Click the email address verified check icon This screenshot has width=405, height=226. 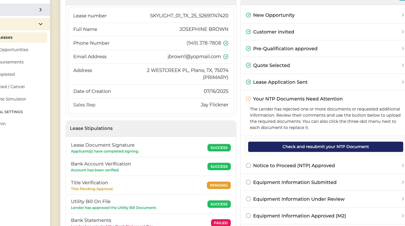[226, 57]
